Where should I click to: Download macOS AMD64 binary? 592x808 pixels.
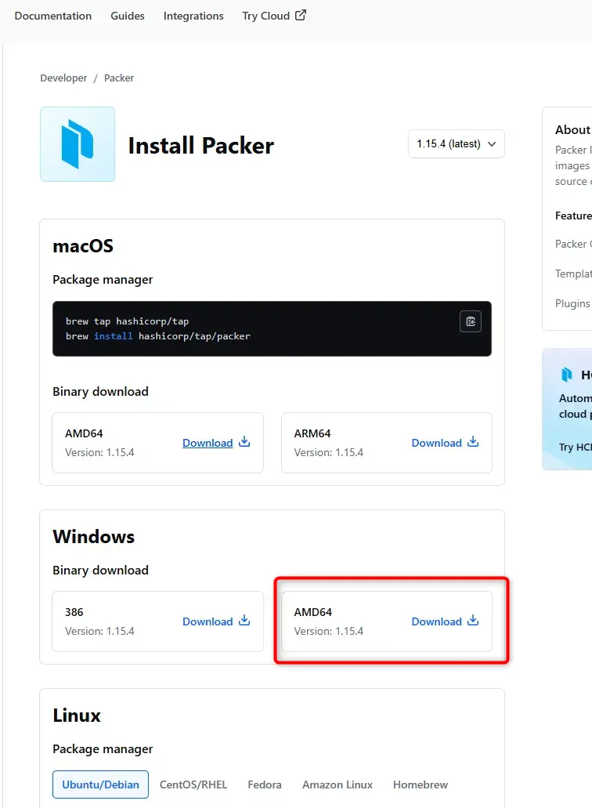(216, 443)
